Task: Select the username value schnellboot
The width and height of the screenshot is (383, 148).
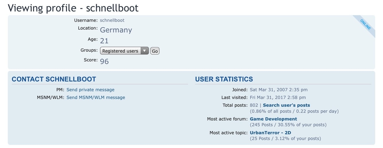Action: (x=112, y=20)
